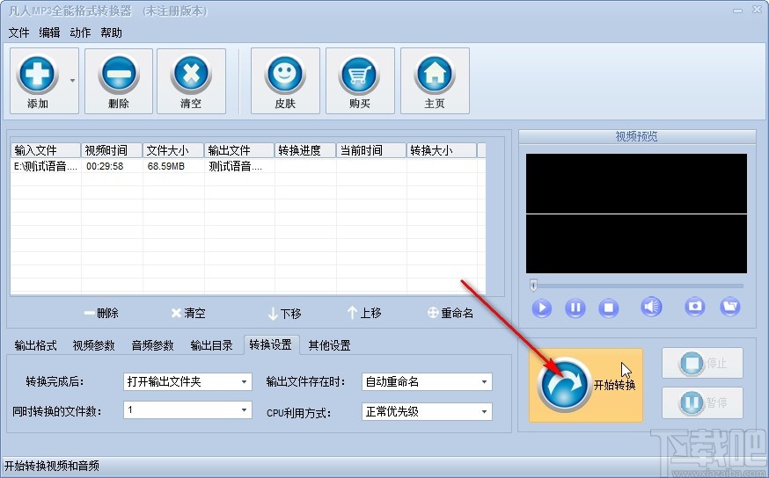Click the 转换进度 column header
The height and width of the screenshot is (478, 769).
(305, 150)
